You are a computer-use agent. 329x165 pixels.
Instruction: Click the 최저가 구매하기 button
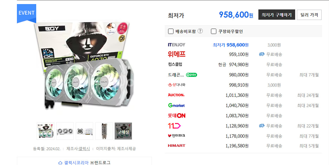(277, 15)
